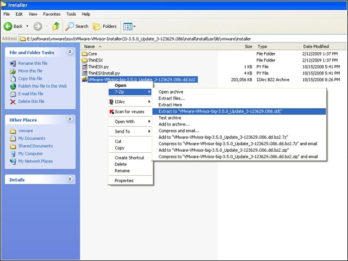This screenshot has width=348, height=261.
Task: Click the IZArc icon in context menu
Action: 111,102
